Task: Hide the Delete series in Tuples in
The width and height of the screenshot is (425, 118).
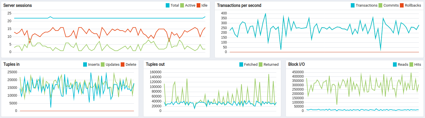Action: click(131, 64)
